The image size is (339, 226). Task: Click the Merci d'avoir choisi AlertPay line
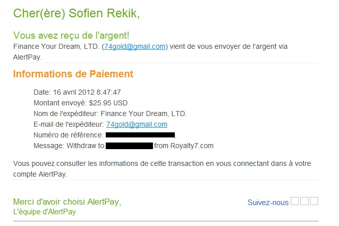tap(67, 202)
